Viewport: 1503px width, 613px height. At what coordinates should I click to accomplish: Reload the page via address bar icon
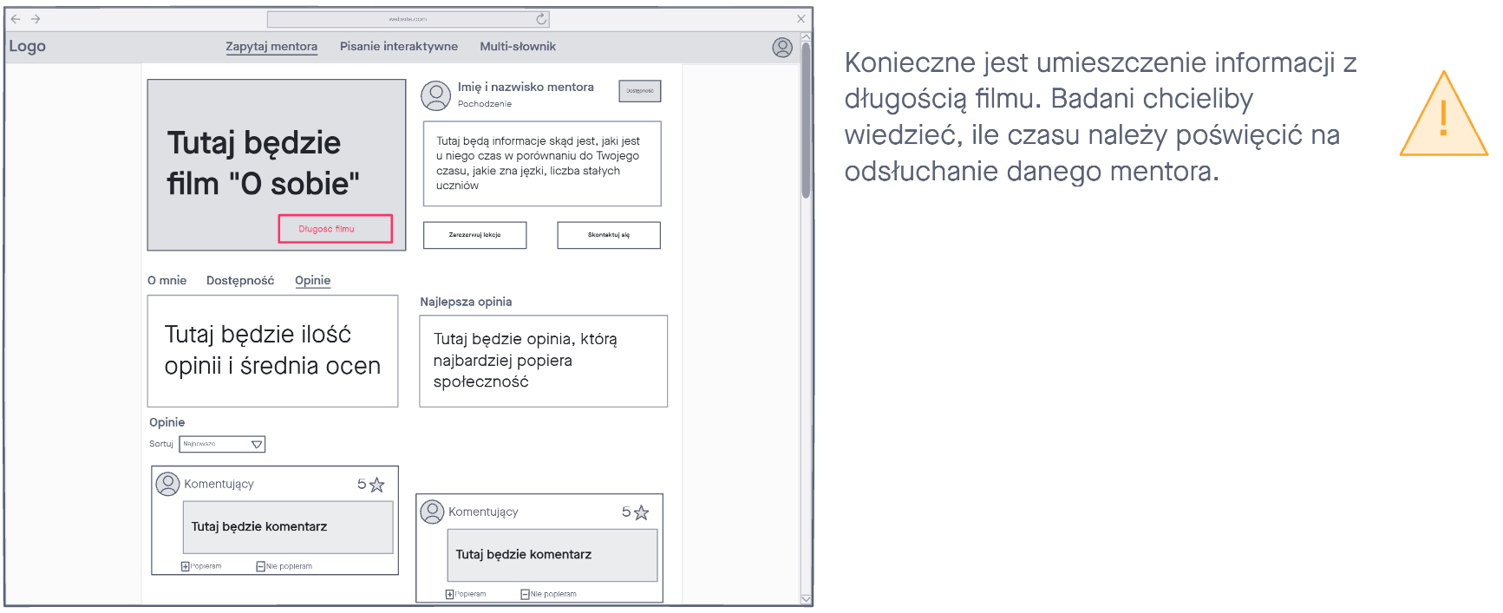click(541, 19)
